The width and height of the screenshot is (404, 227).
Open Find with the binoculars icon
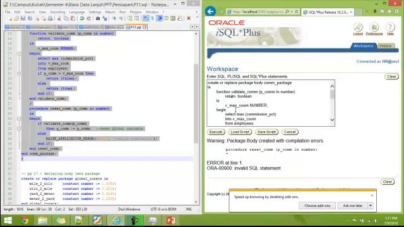(x=98, y=18)
